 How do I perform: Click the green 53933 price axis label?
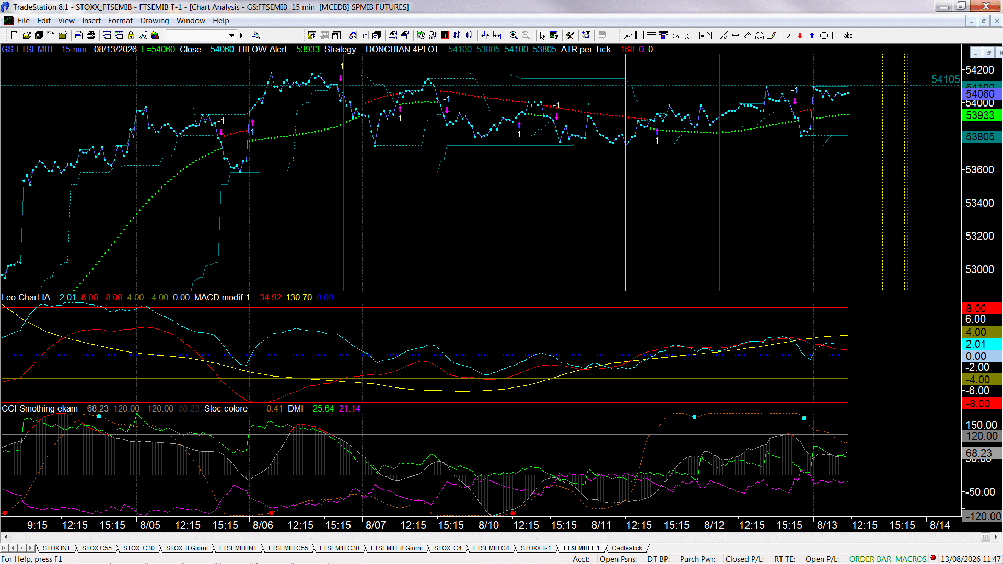[x=981, y=115]
